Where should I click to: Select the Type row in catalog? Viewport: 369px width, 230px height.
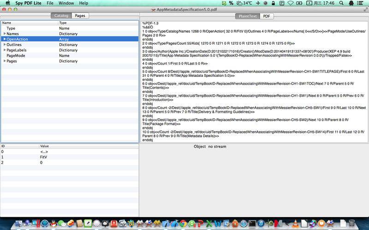70,28
